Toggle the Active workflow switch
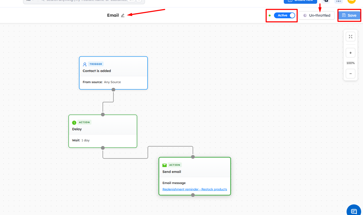 click(284, 15)
